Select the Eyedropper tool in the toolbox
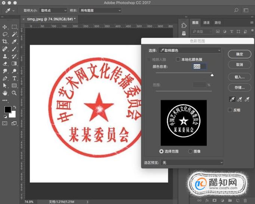The image size is (255, 204). click(x=14, y=41)
